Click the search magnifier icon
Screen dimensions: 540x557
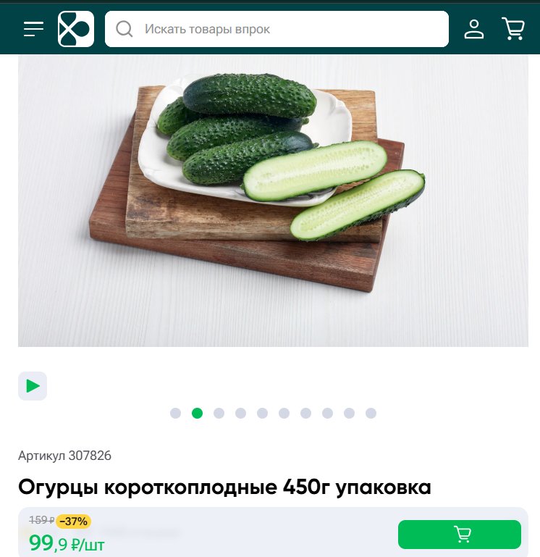125,29
